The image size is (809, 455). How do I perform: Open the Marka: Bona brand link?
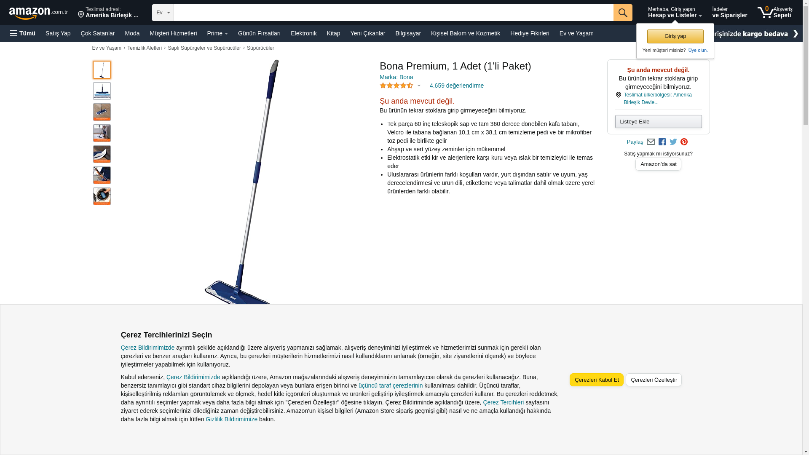[x=396, y=77]
